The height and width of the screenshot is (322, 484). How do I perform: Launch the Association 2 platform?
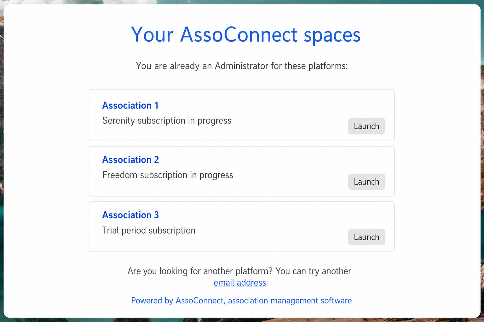click(x=366, y=182)
